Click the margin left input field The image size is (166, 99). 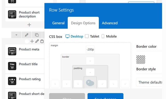(x=55, y=84)
